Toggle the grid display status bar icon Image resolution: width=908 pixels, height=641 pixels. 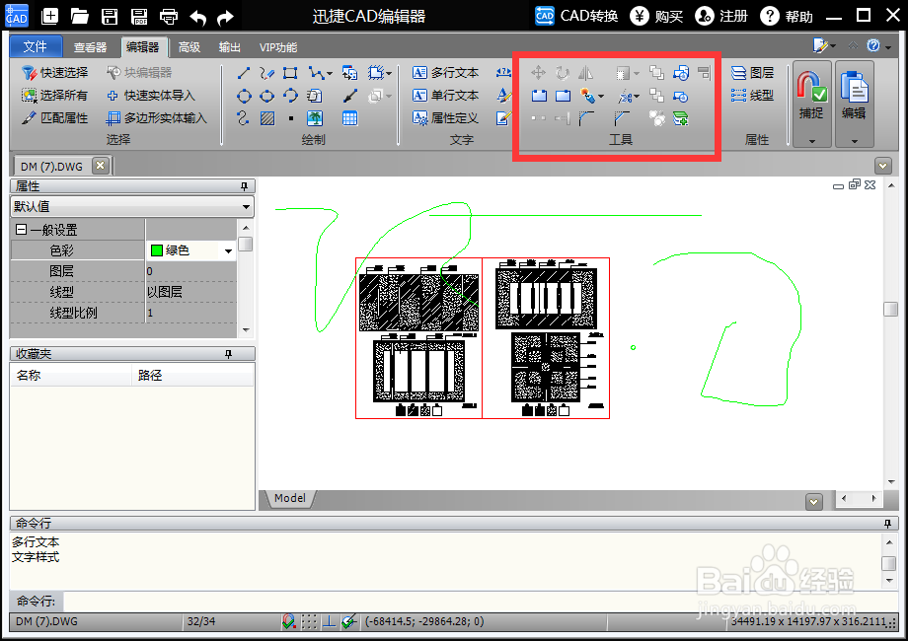pyautogui.click(x=309, y=622)
